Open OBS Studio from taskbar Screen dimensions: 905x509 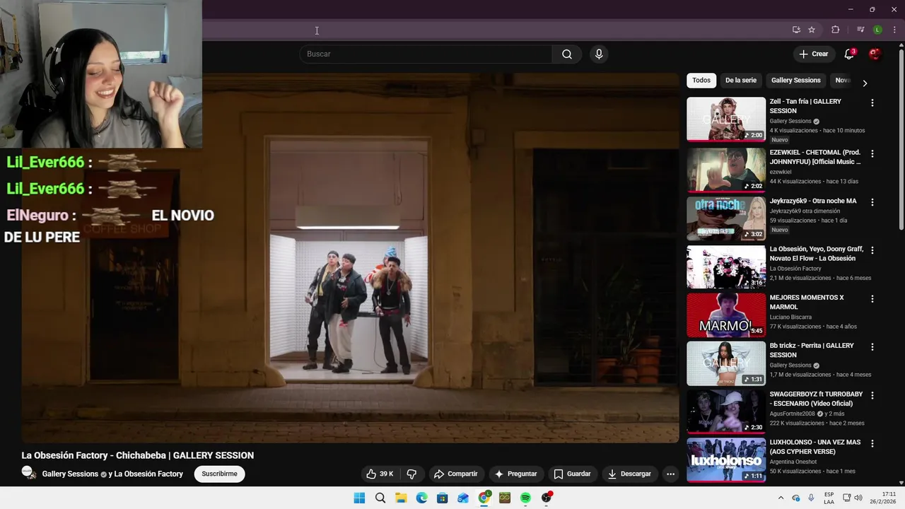(547, 498)
